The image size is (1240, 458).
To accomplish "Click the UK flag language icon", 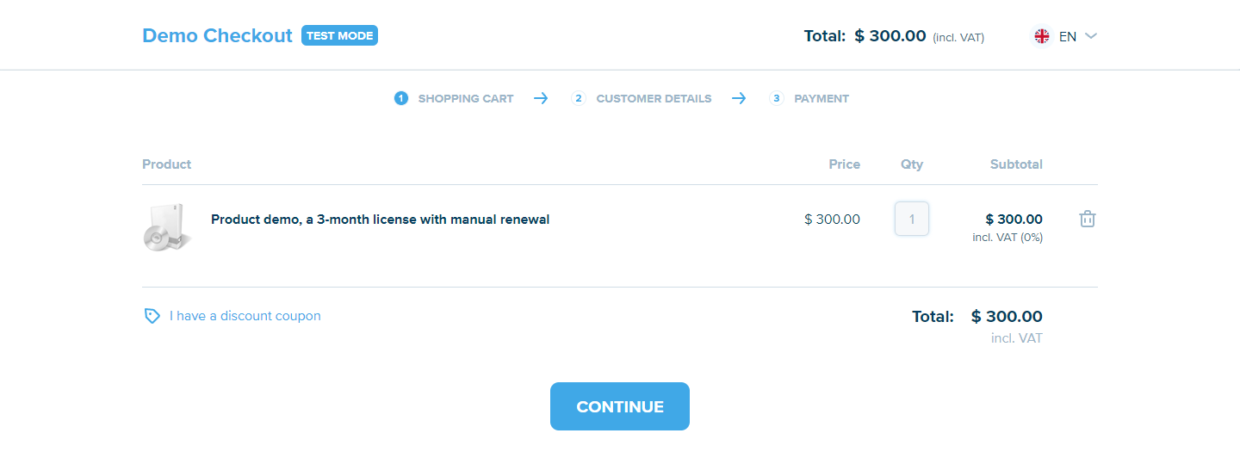I will [1042, 36].
